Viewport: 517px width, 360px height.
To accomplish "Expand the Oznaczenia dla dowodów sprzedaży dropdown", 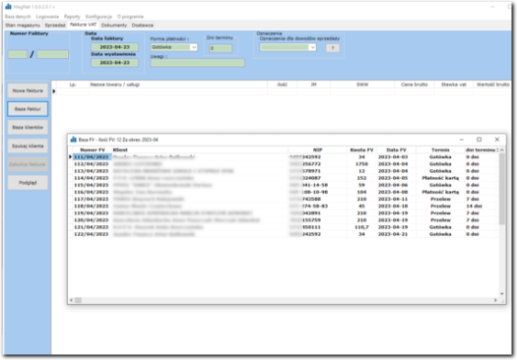I will (x=312, y=47).
